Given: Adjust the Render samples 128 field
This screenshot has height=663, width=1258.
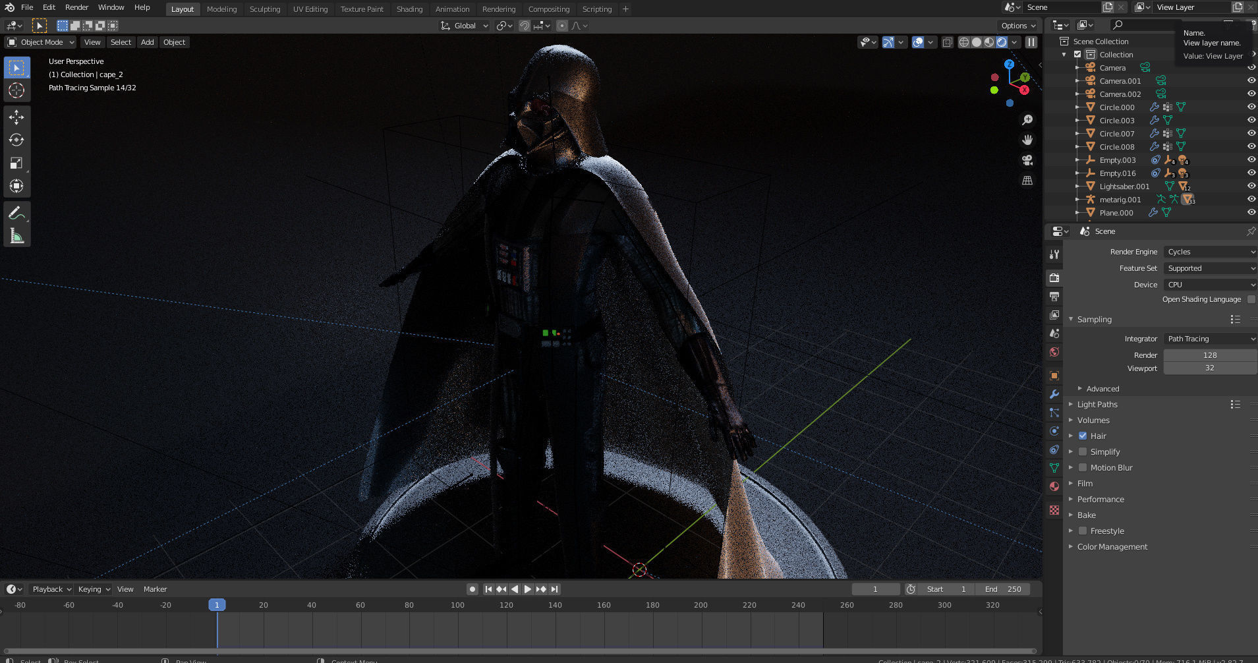Looking at the screenshot, I should 1210,355.
